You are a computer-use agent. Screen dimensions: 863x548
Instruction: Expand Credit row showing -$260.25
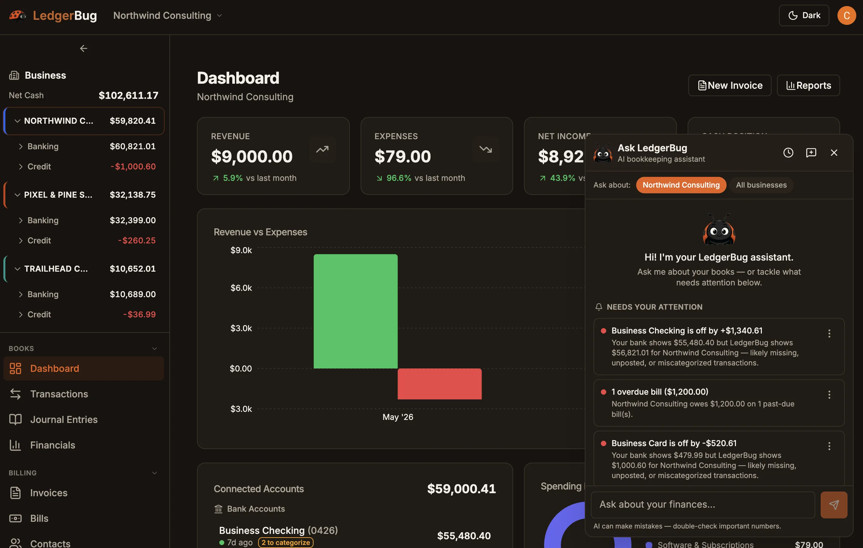pyautogui.click(x=20, y=240)
